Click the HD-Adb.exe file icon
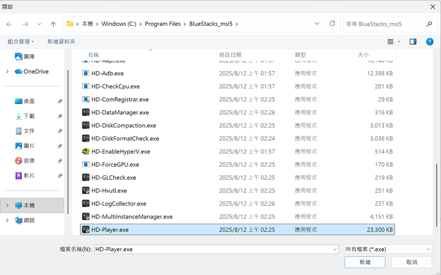This screenshot has width=441, height=275. [86, 73]
